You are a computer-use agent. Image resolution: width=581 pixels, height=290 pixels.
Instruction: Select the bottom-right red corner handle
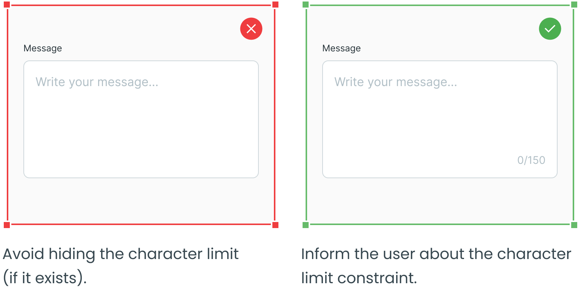click(x=275, y=225)
